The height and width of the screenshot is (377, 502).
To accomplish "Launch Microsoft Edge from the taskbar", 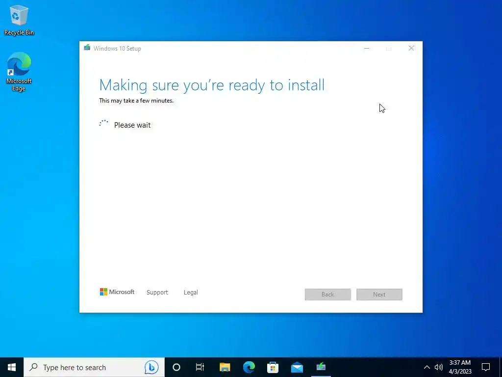I will 249,367.
